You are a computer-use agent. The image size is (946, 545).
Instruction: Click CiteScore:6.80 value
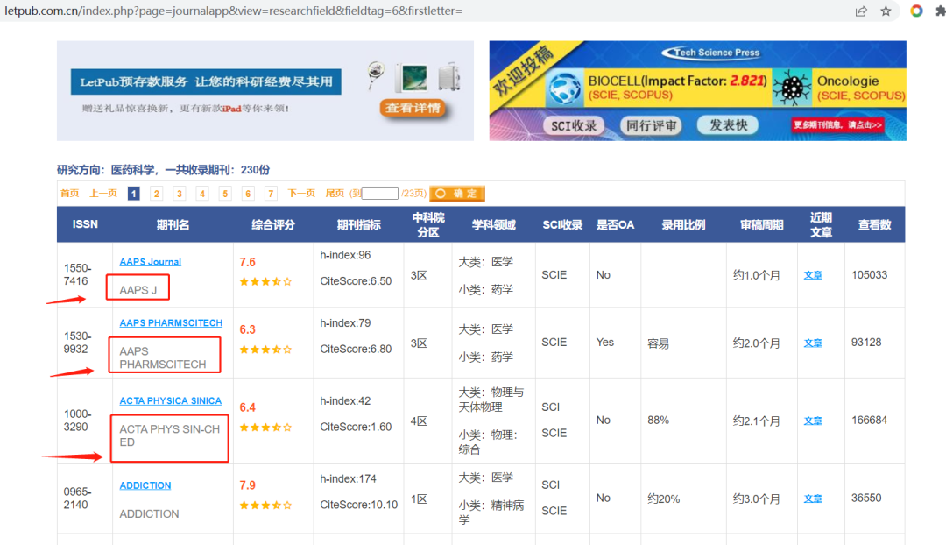coord(356,349)
